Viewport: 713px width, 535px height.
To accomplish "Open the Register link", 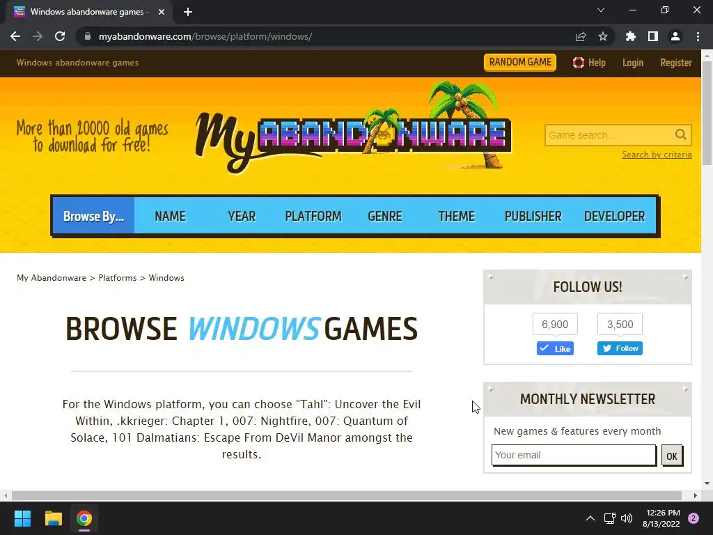I will pos(675,63).
